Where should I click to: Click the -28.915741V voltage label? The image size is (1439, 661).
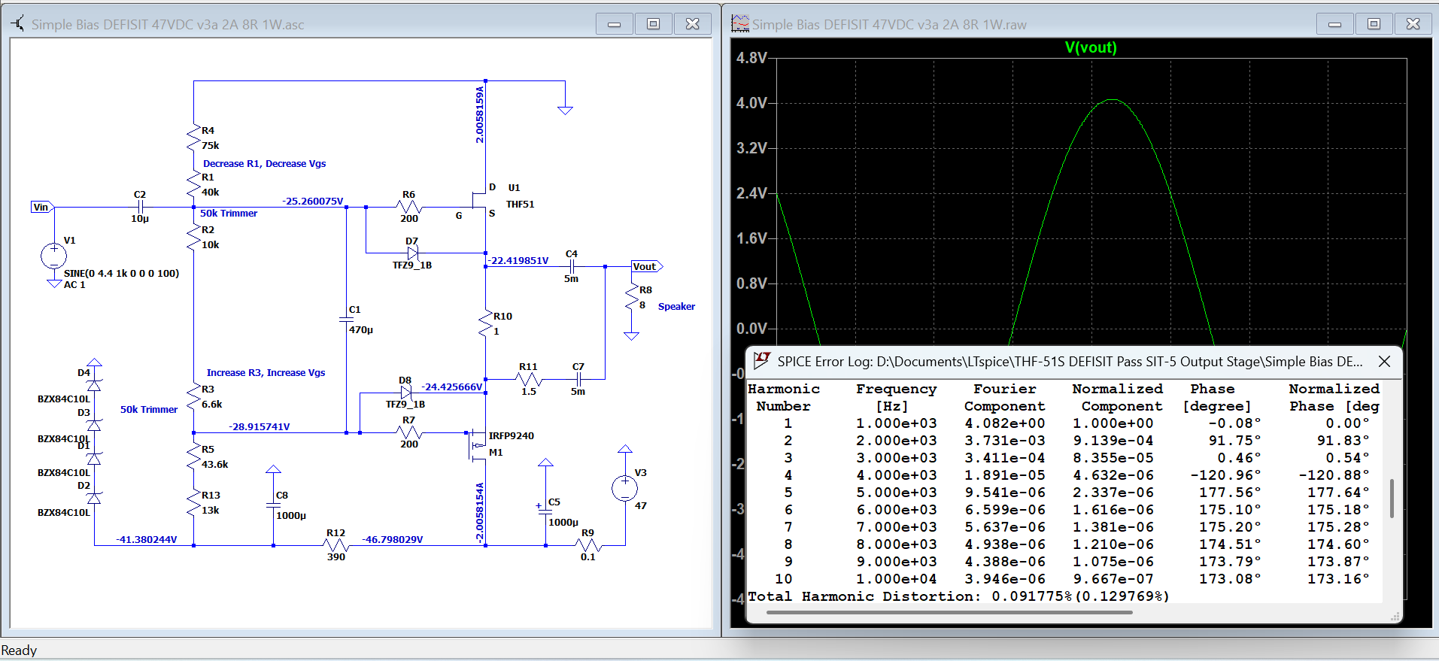point(260,426)
